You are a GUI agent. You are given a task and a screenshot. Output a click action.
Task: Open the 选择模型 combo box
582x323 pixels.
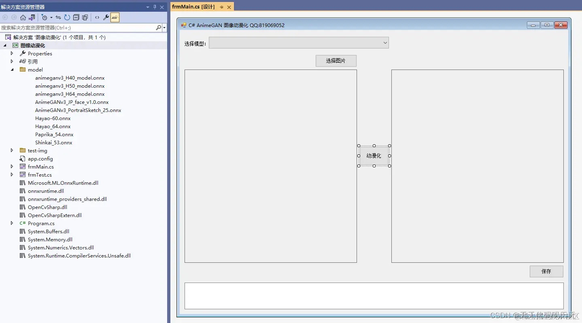(299, 42)
